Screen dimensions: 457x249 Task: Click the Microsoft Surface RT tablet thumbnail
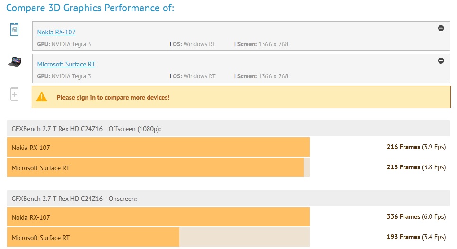pos(15,62)
